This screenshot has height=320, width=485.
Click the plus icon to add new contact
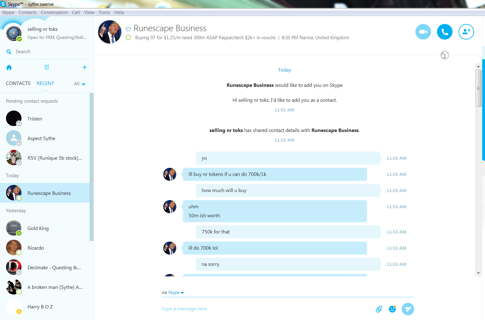(84, 67)
